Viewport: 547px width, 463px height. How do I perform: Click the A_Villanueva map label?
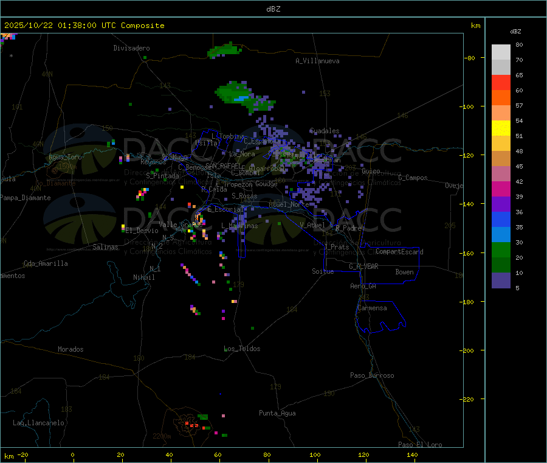317,61
